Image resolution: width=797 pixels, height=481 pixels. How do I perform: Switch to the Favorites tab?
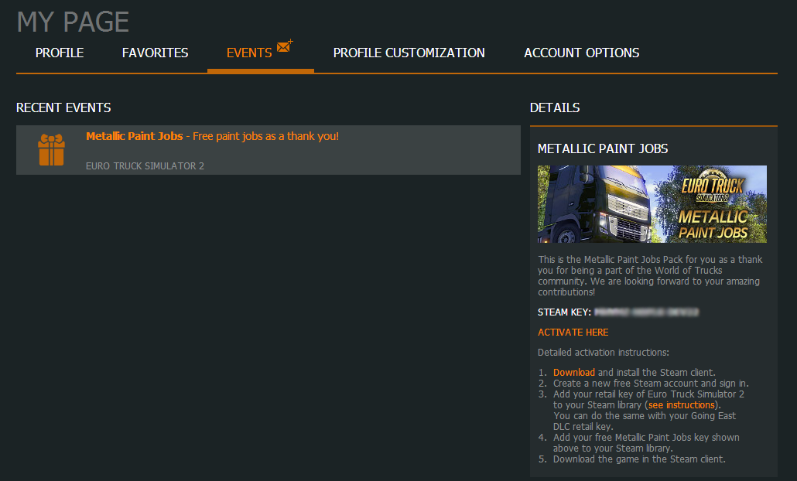pos(155,53)
